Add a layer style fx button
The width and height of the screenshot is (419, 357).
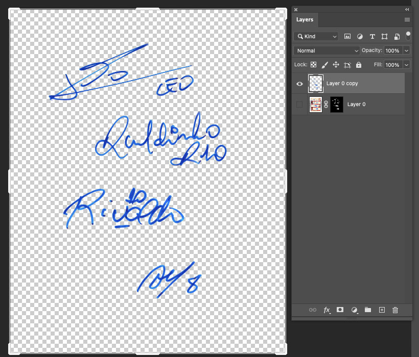point(327,310)
